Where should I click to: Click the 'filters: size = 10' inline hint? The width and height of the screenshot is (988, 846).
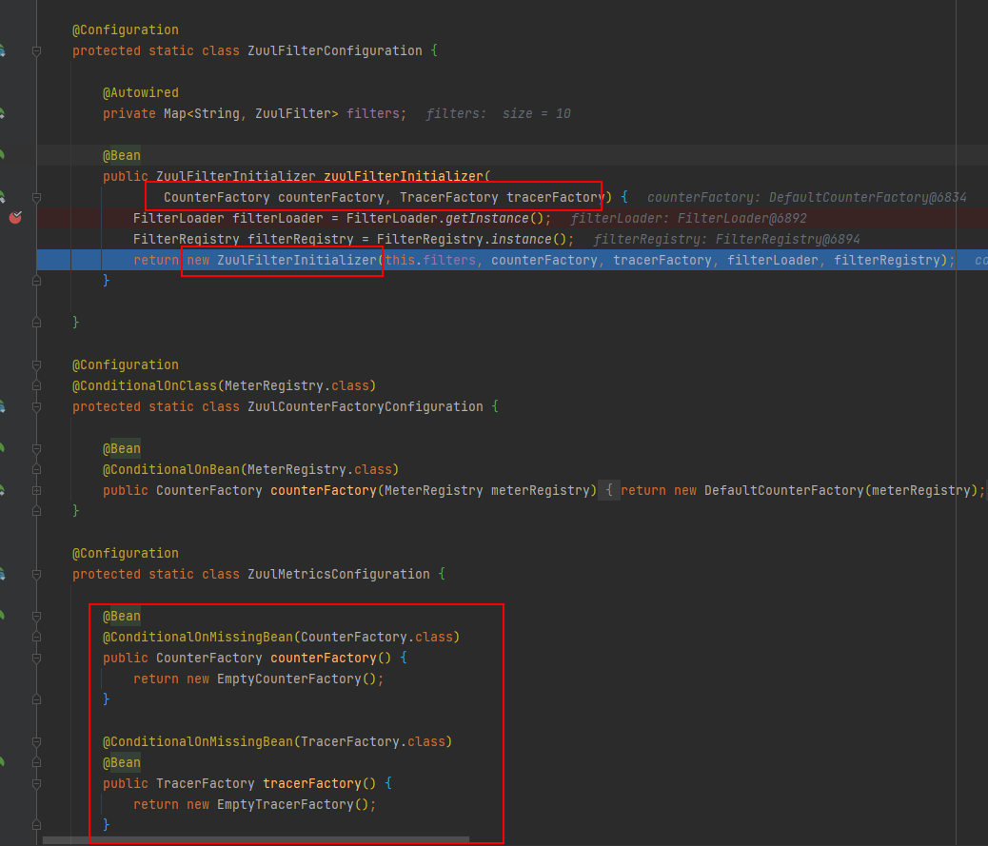[499, 113]
